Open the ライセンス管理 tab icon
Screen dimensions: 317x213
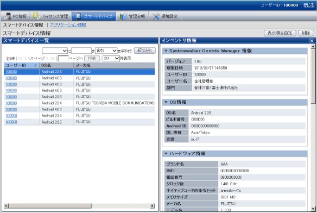[x=37, y=16]
